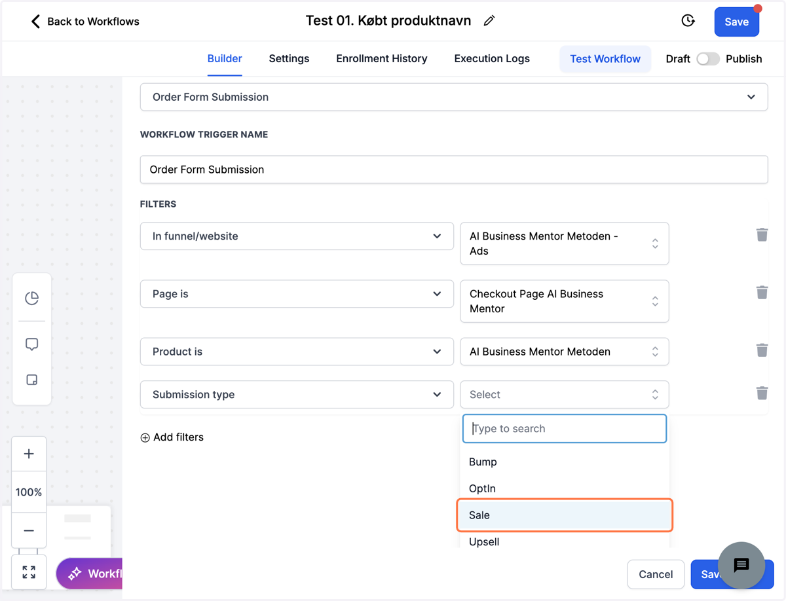Viewport: 786px width, 601px height.
Task: Open the Submission type filter dropdown
Action: (297, 395)
